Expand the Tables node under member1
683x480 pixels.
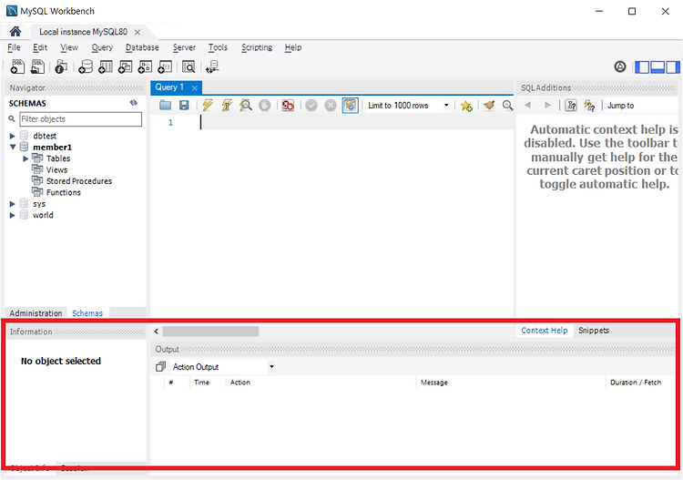pyautogui.click(x=25, y=158)
